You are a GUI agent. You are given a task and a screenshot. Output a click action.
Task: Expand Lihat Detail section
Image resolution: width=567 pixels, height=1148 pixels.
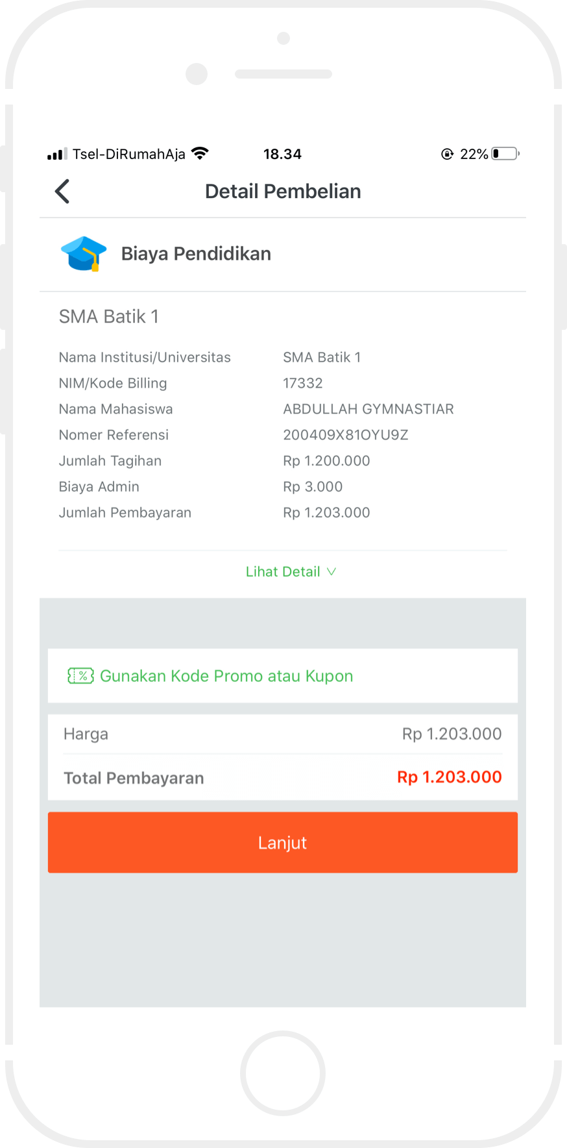tap(283, 572)
